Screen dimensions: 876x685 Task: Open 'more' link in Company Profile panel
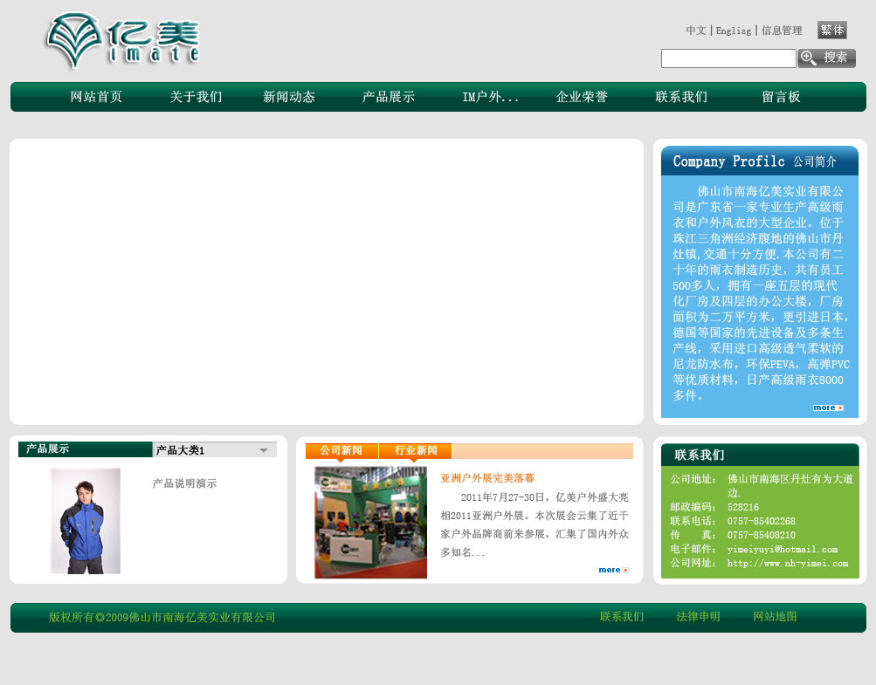click(x=827, y=408)
